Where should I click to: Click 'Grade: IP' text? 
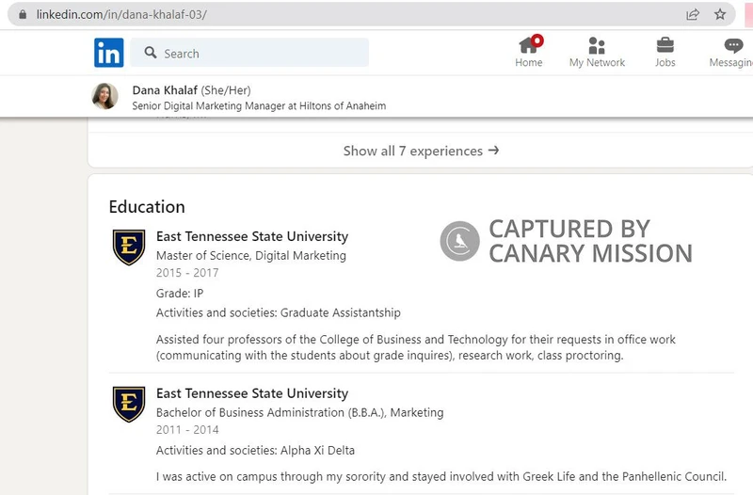pos(180,294)
